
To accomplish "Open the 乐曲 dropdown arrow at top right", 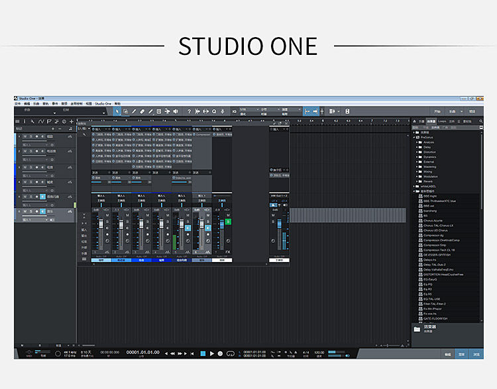I will [x=461, y=111].
